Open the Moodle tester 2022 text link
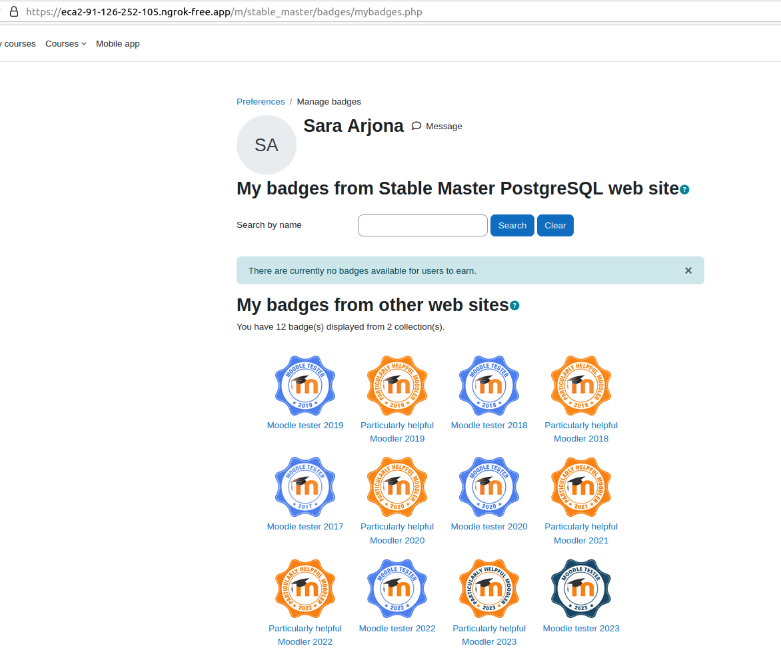 397,629
